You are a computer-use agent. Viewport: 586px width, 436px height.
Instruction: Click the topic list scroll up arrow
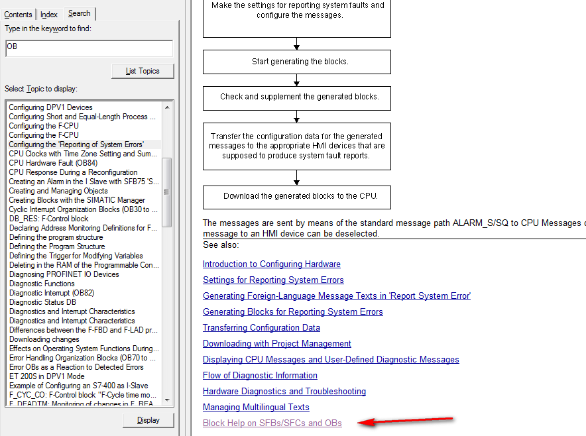[167, 107]
